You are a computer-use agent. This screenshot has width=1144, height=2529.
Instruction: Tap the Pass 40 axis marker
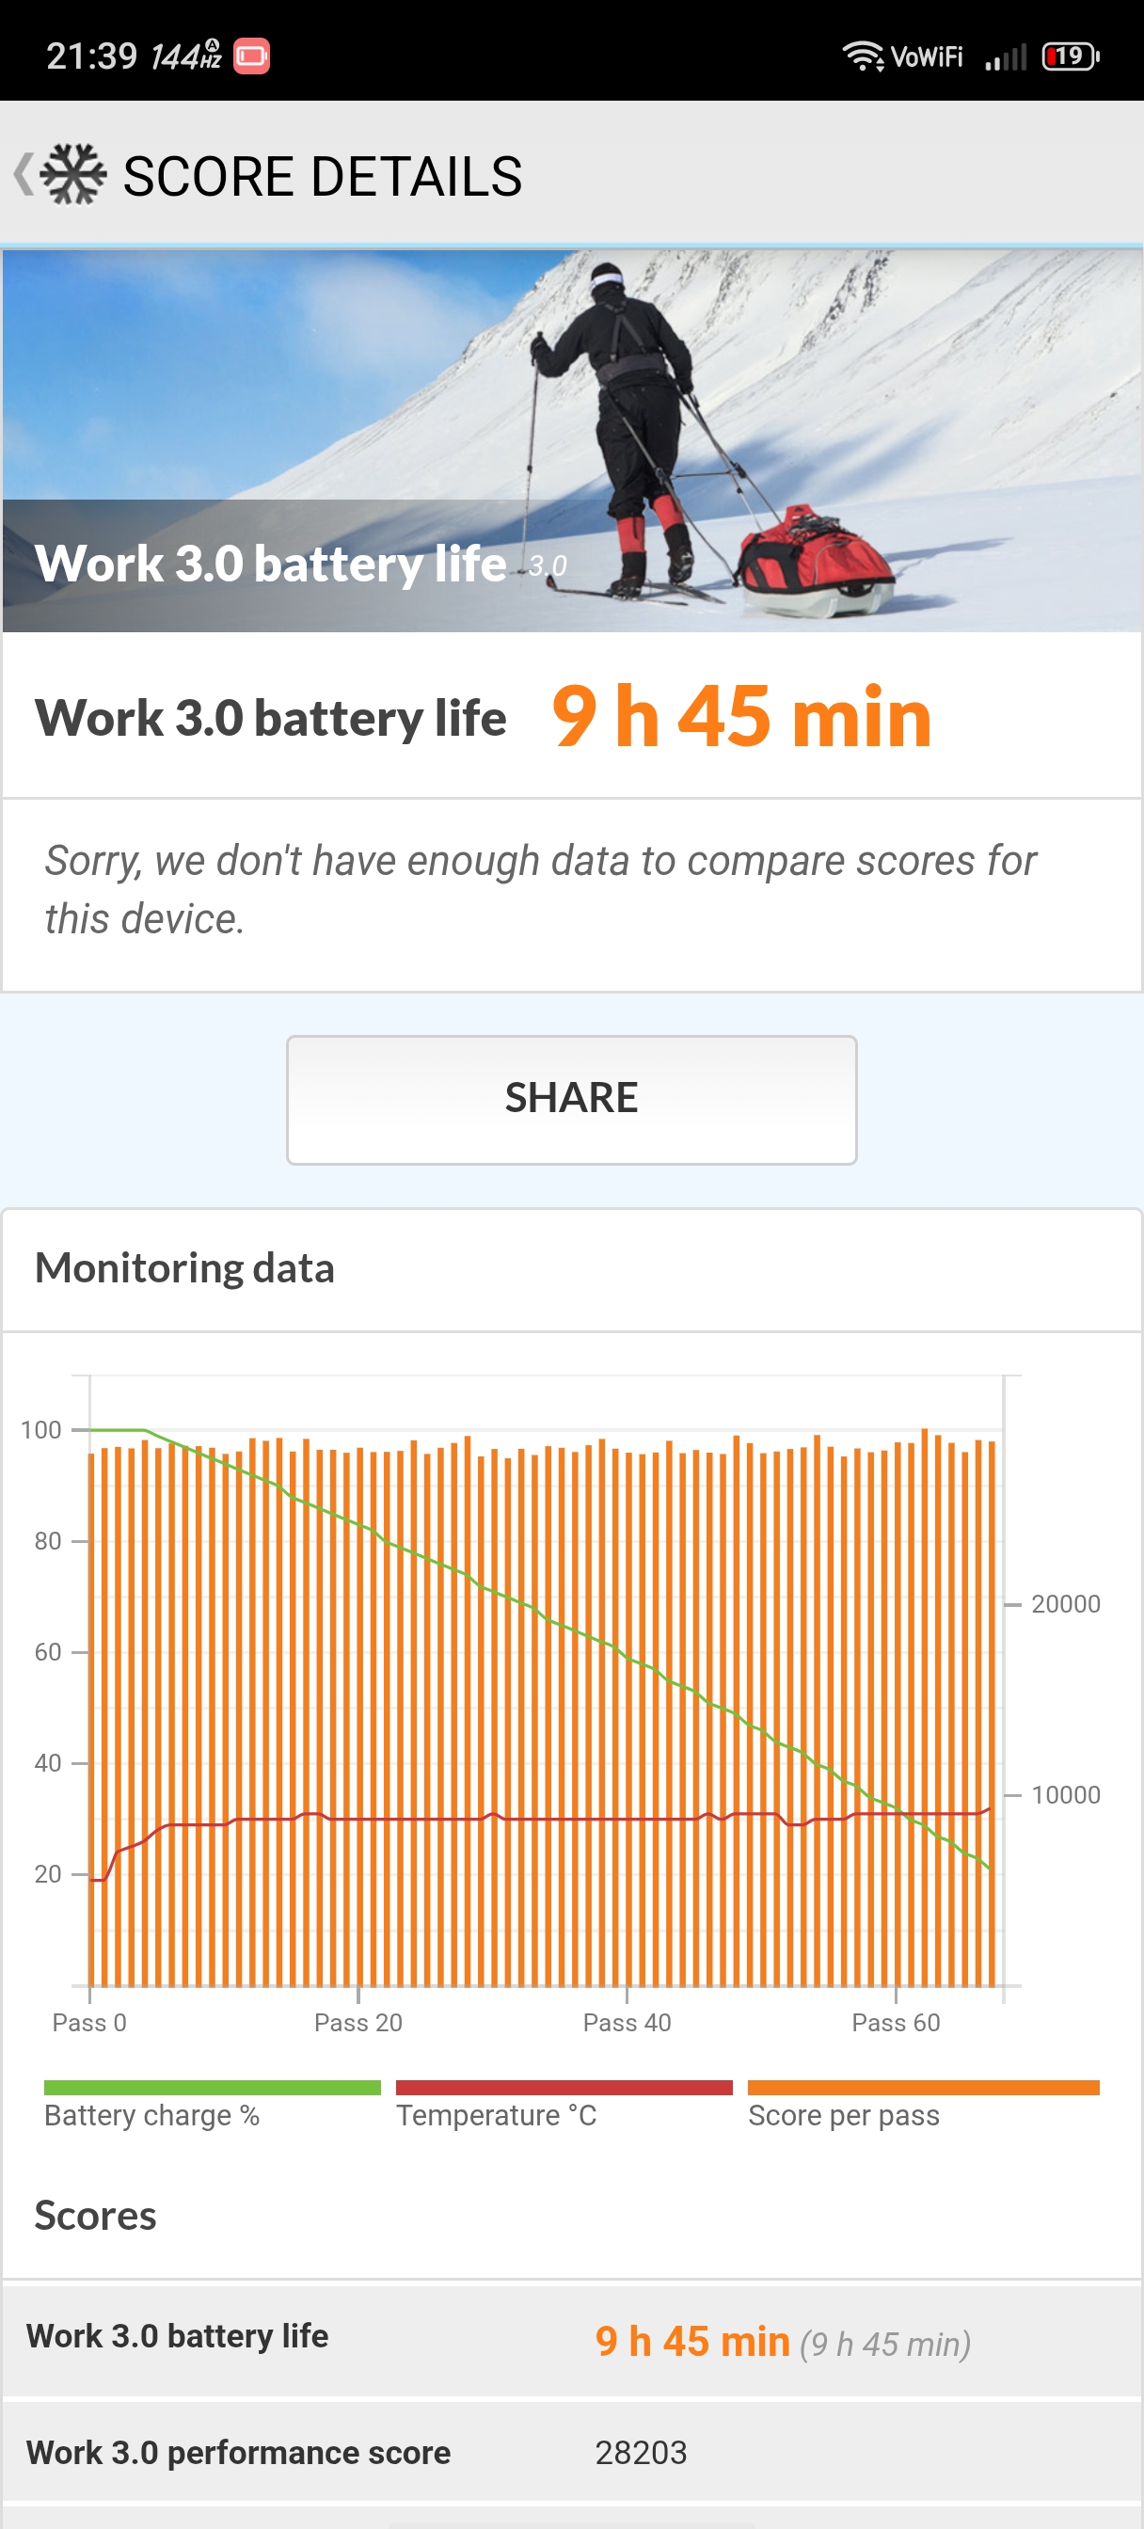[627, 2023]
